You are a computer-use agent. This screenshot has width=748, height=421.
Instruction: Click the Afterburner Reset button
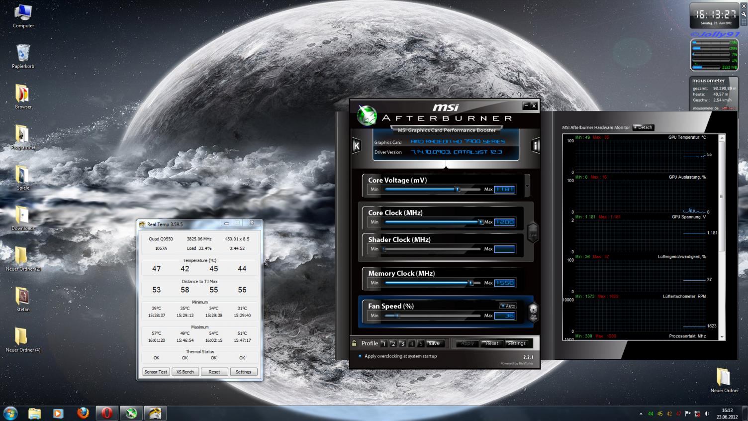coord(492,343)
